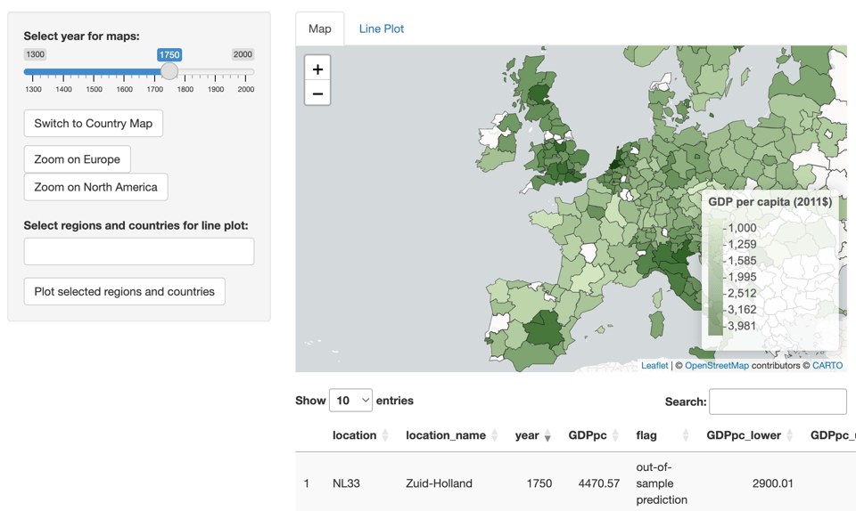Sort table by year column arrows
856x511 pixels.
[x=547, y=435]
